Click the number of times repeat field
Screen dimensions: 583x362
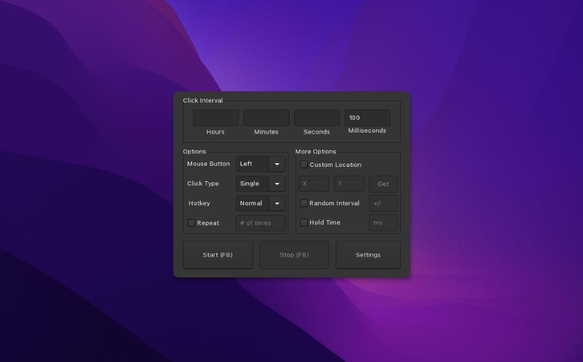coord(260,223)
